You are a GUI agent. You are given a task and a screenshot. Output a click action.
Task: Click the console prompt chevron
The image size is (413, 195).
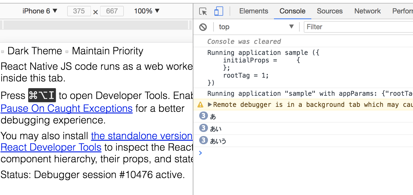(200, 153)
